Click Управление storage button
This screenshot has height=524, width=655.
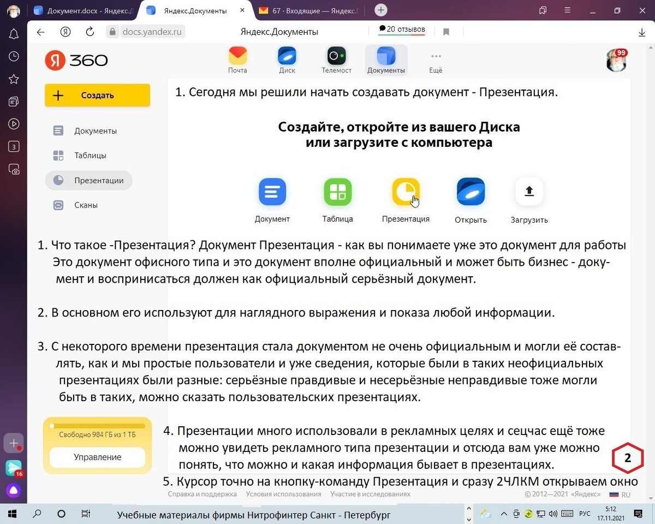coord(97,457)
